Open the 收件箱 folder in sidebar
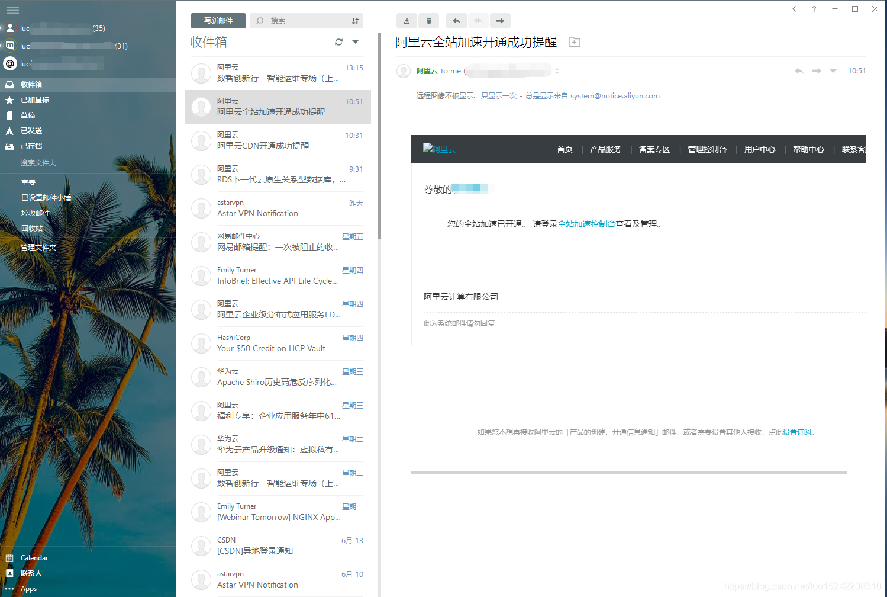 pyautogui.click(x=88, y=85)
